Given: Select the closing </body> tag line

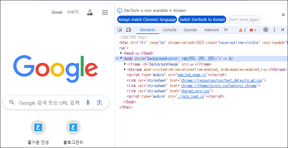Looking at the screenshot, I should pos(129,102).
